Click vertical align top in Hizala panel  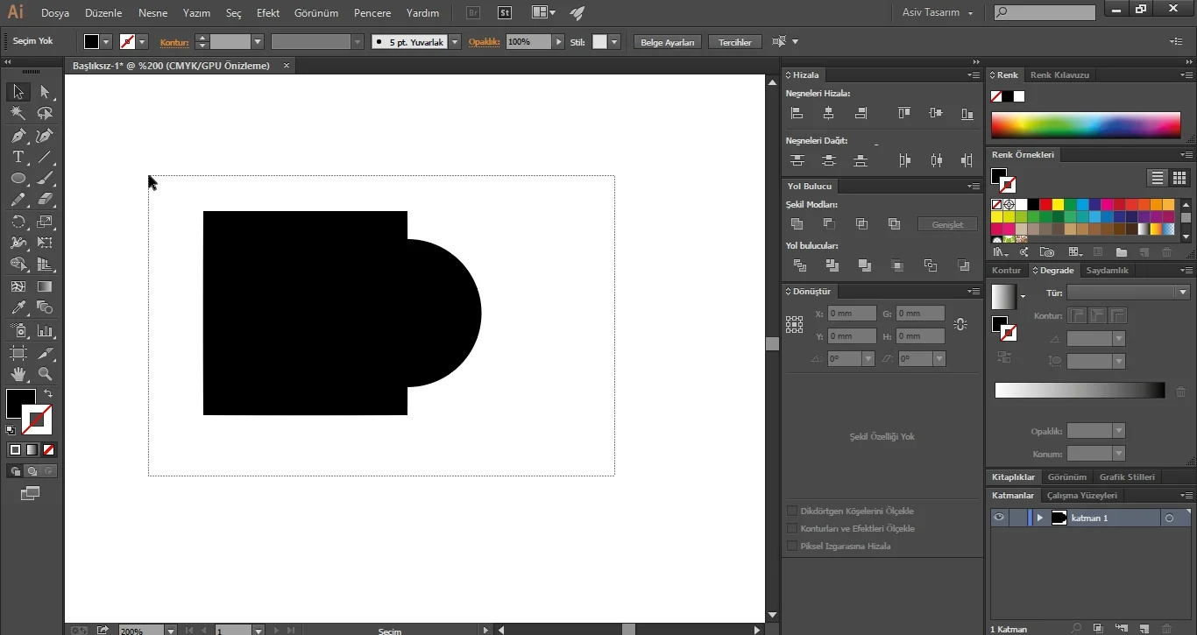[x=904, y=113]
